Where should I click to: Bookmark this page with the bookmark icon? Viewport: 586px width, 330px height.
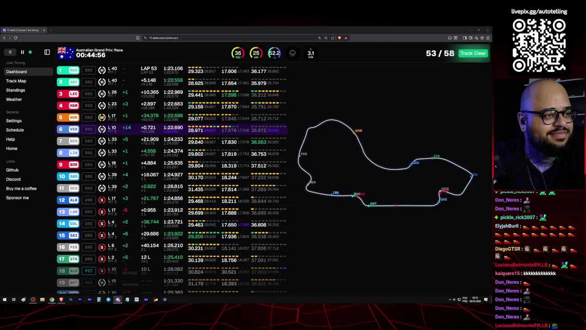(137, 38)
